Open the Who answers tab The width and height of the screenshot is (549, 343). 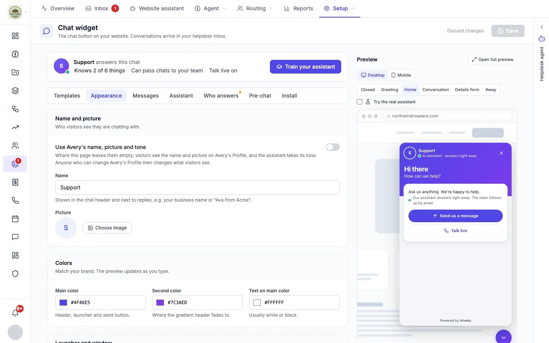pos(221,96)
